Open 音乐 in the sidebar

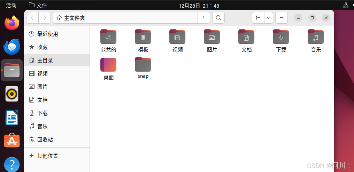[x=57, y=126]
